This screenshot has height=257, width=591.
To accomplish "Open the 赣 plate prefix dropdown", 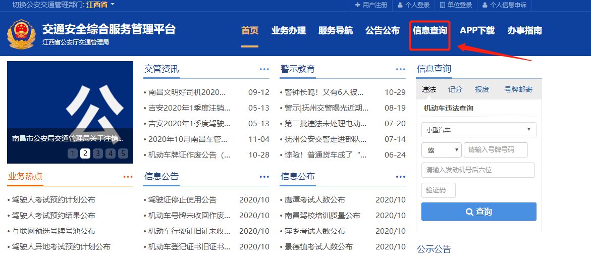I will point(442,150).
